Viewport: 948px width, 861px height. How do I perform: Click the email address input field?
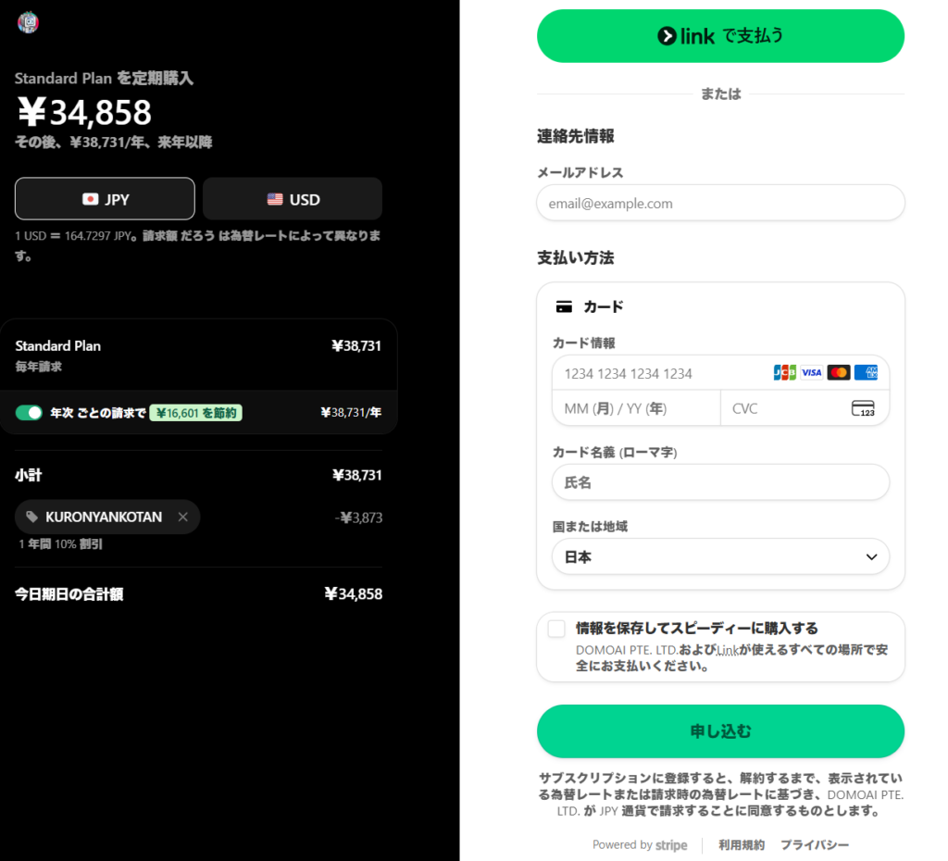[x=720, y=203]
